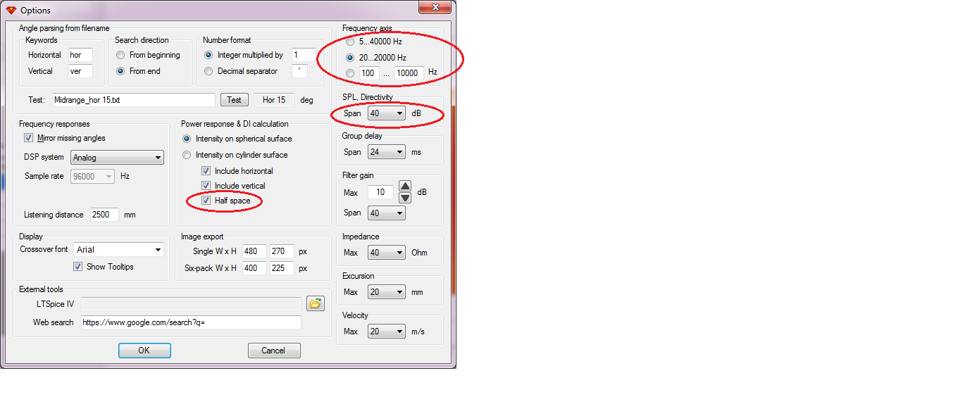
Task: Click the Decimal separator character field
Action: (299, 71)
